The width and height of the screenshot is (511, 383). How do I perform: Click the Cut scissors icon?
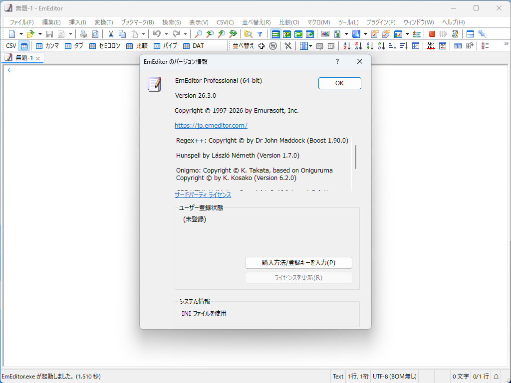tap(111, 34)
